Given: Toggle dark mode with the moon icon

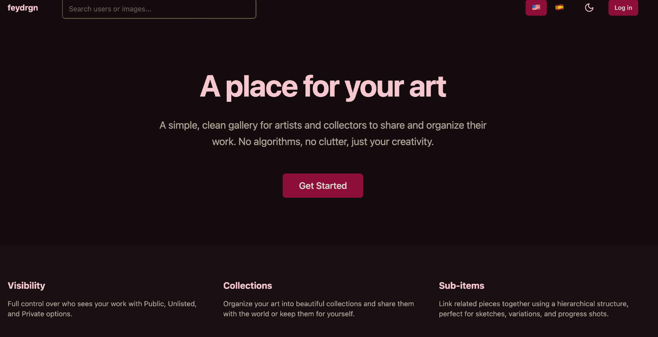Looking at the screenshot, I should [x=589, y=8].
